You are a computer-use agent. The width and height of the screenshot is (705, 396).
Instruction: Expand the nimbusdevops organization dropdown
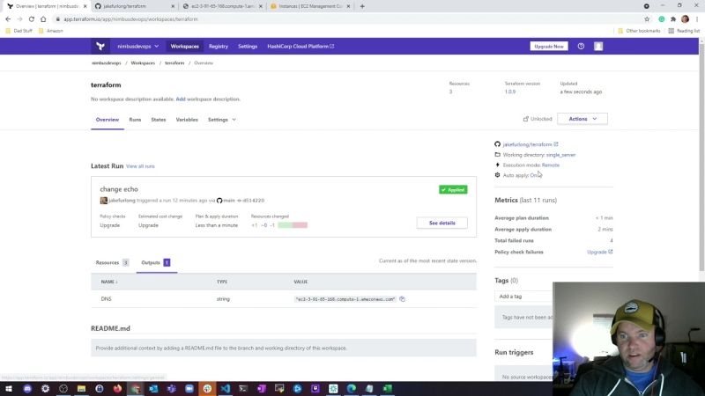[137, 47]
